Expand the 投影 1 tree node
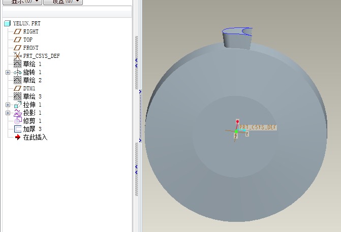Viewport: 341px width, 232px height. (8, 113)
